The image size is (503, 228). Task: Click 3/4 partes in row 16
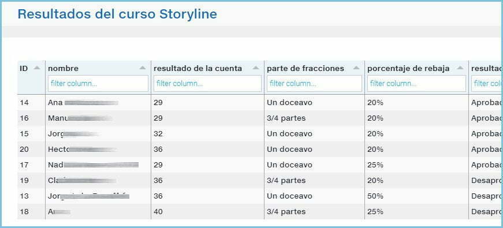[x=286, y=118]
